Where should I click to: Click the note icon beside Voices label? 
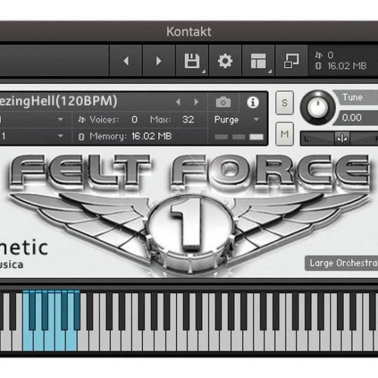pyautogui.click(x=82, y=119)
